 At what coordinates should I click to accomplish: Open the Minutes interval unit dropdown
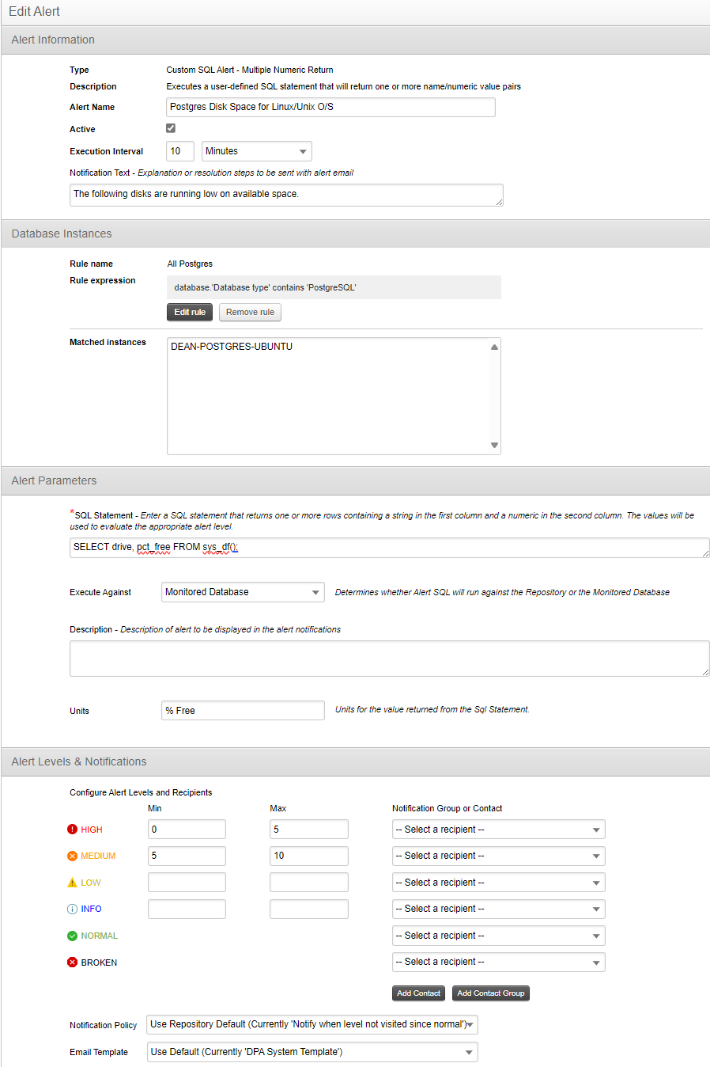pos(257,151)
